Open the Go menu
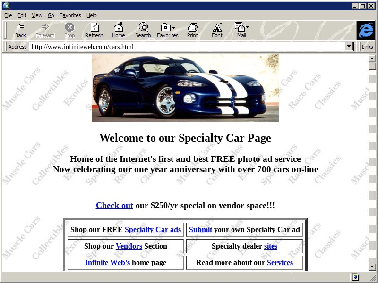The width and height of the screenshot is (378, 283). tap(51, 15)
